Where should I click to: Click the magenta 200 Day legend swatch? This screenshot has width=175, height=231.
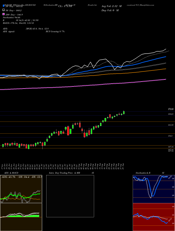[x=3, y=14]
